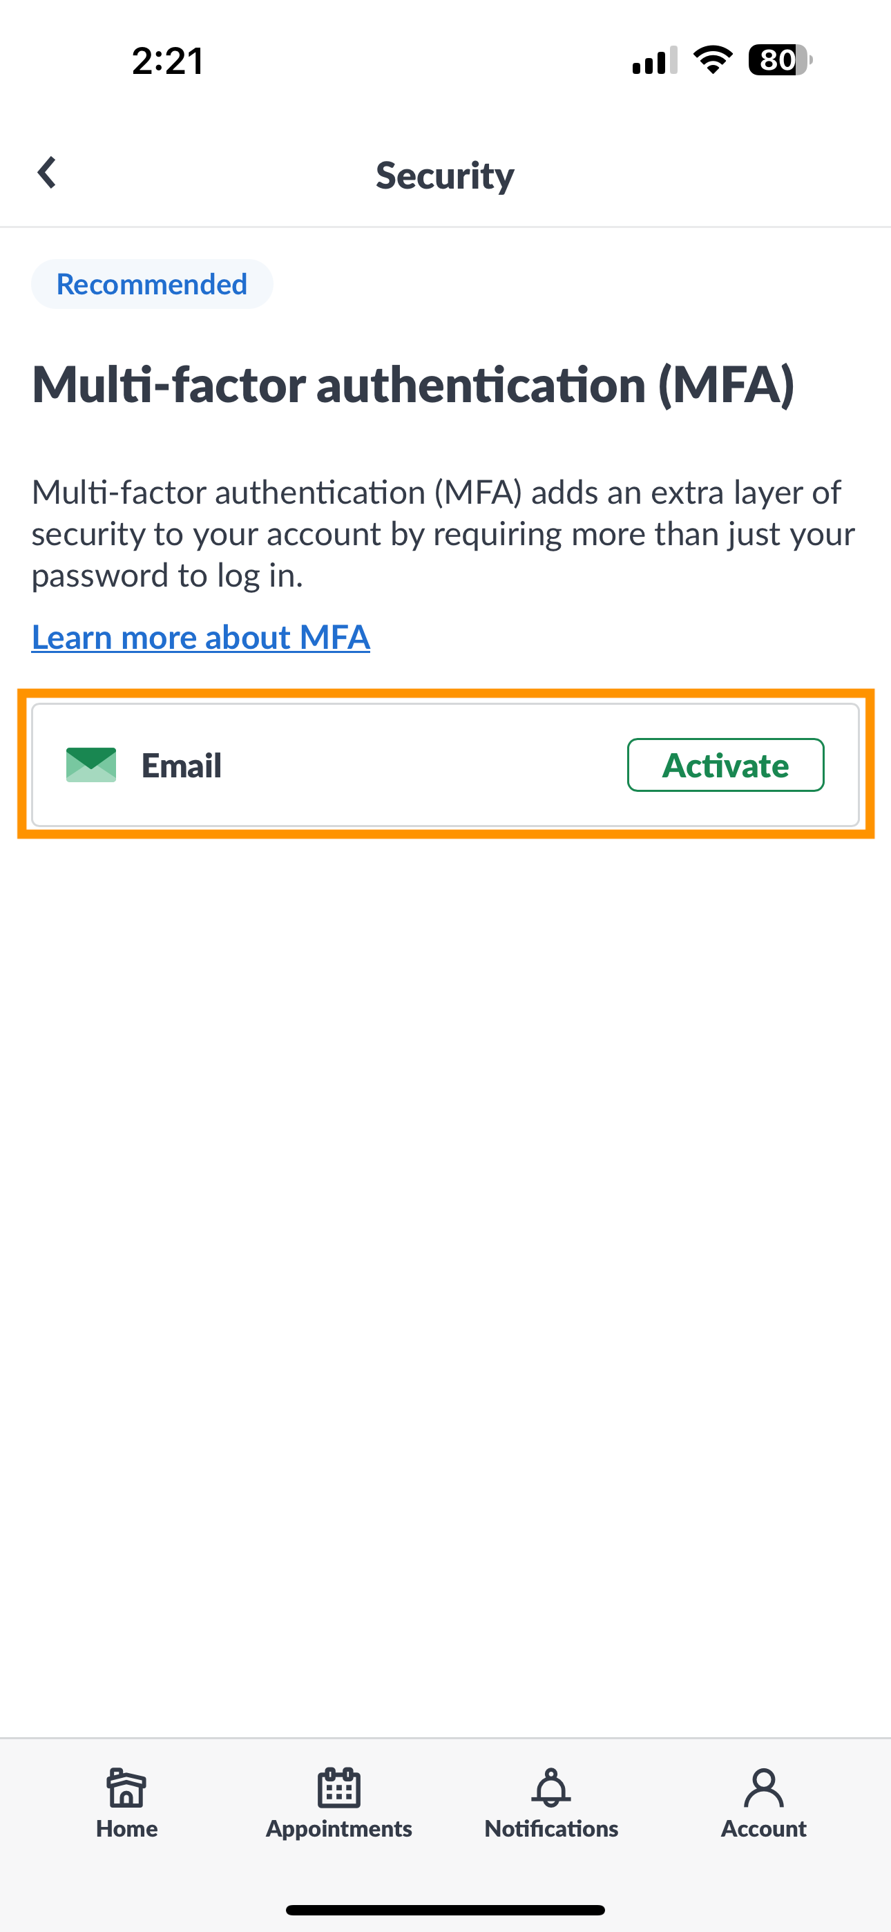Tap the Recommended badge

152,284
